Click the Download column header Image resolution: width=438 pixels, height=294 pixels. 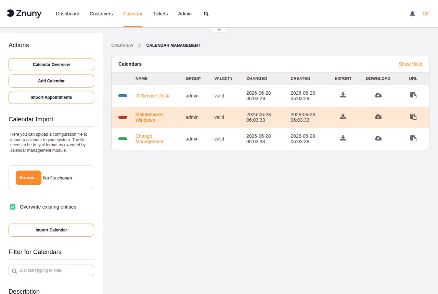pyautogui.click(x=378, y=79)
